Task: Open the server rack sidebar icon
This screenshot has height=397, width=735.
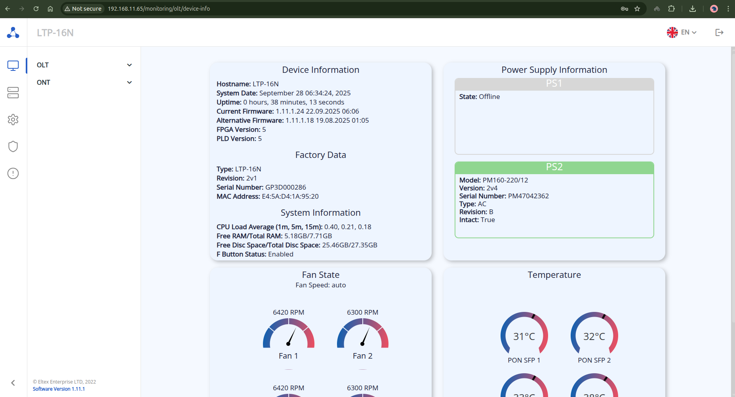Action: coord(13,93)
